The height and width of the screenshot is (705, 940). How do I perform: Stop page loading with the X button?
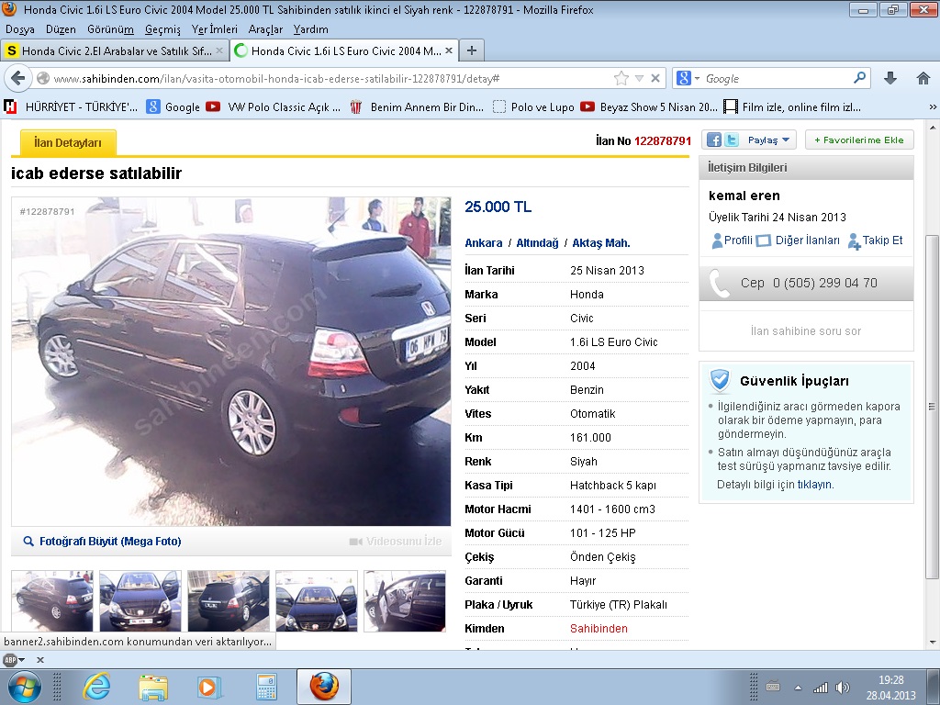[655, 79]
